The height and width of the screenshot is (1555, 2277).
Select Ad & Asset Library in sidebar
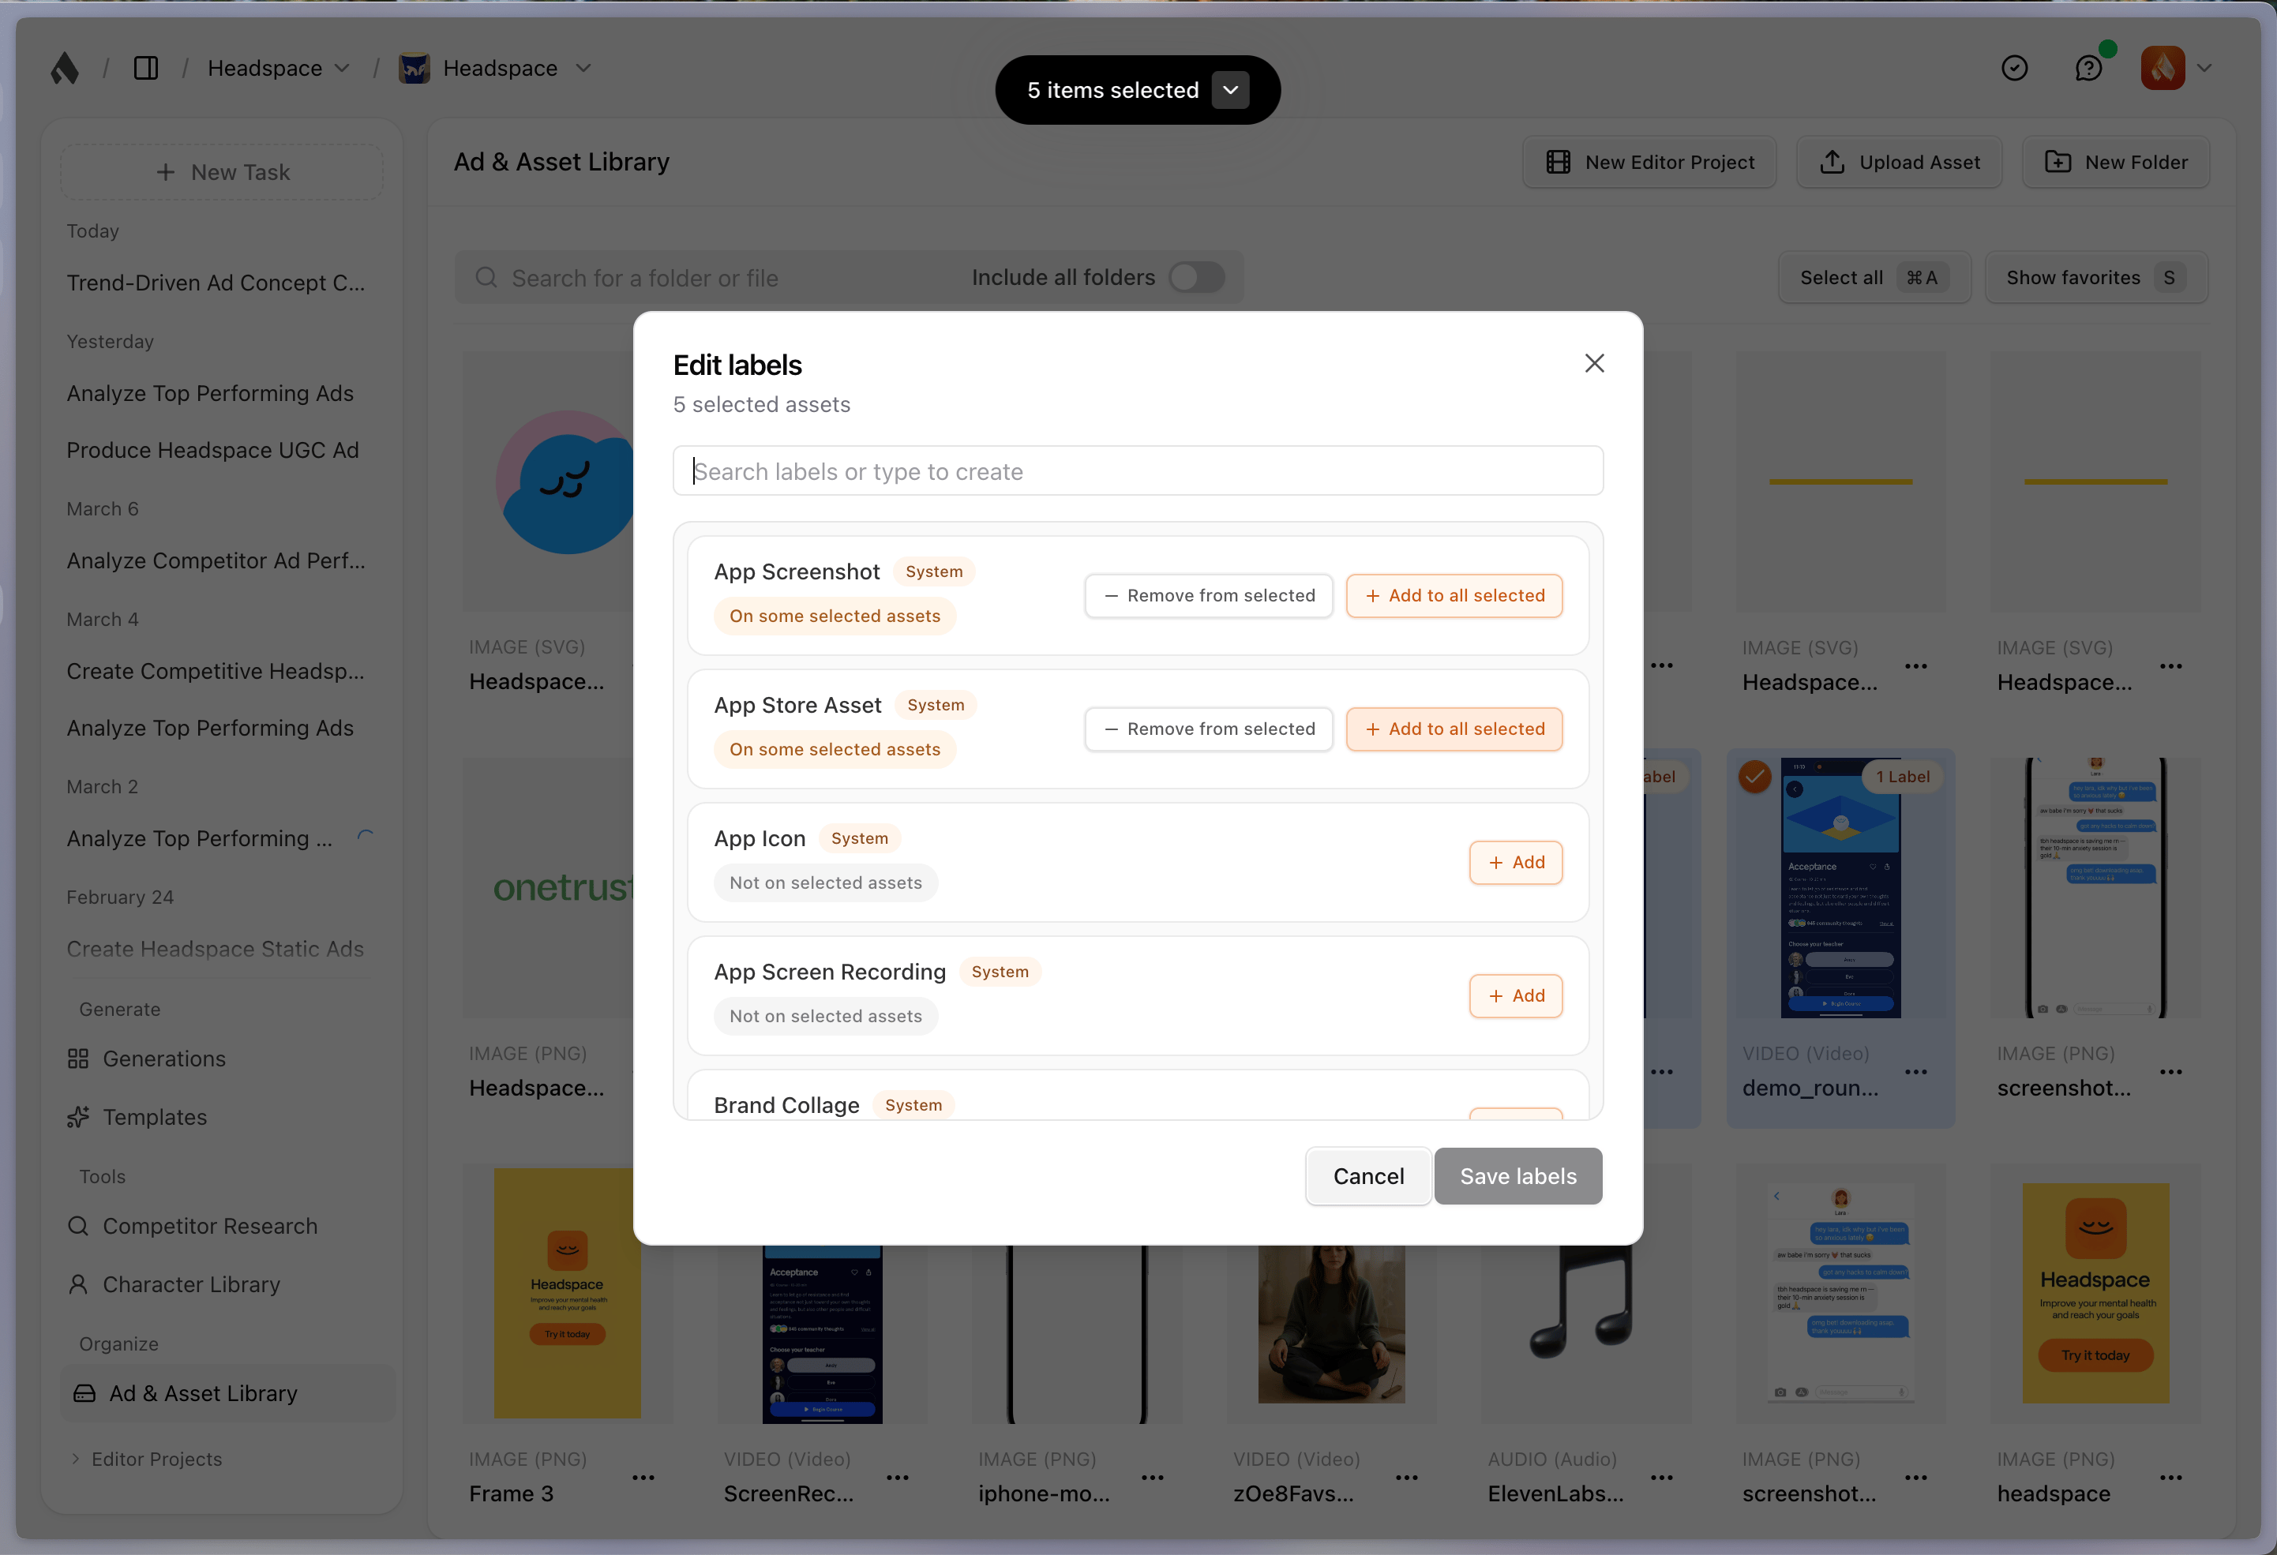(227, 1393)
